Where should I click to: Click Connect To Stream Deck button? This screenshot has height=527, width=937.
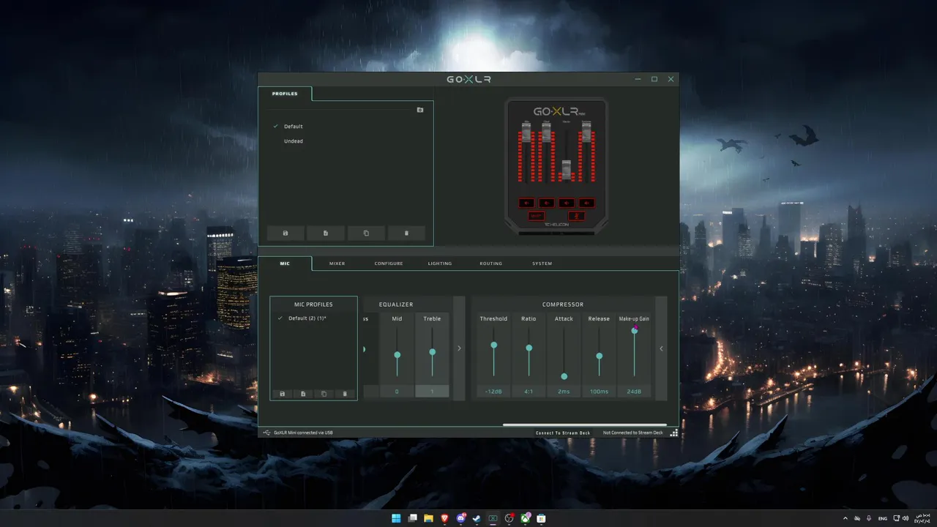coord(563,433)
